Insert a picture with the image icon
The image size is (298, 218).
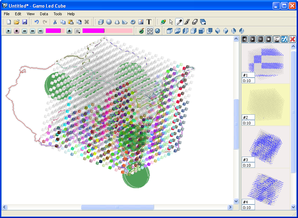click(141, 22)
